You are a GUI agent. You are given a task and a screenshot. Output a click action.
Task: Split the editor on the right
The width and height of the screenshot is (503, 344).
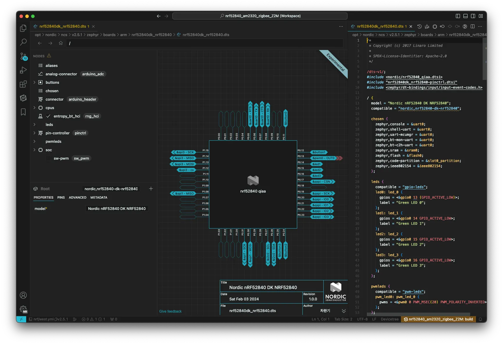pos(472,26)
